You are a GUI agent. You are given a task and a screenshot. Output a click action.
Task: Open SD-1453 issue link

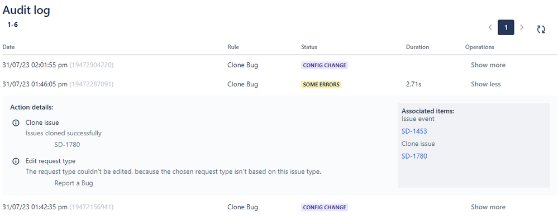414,131
